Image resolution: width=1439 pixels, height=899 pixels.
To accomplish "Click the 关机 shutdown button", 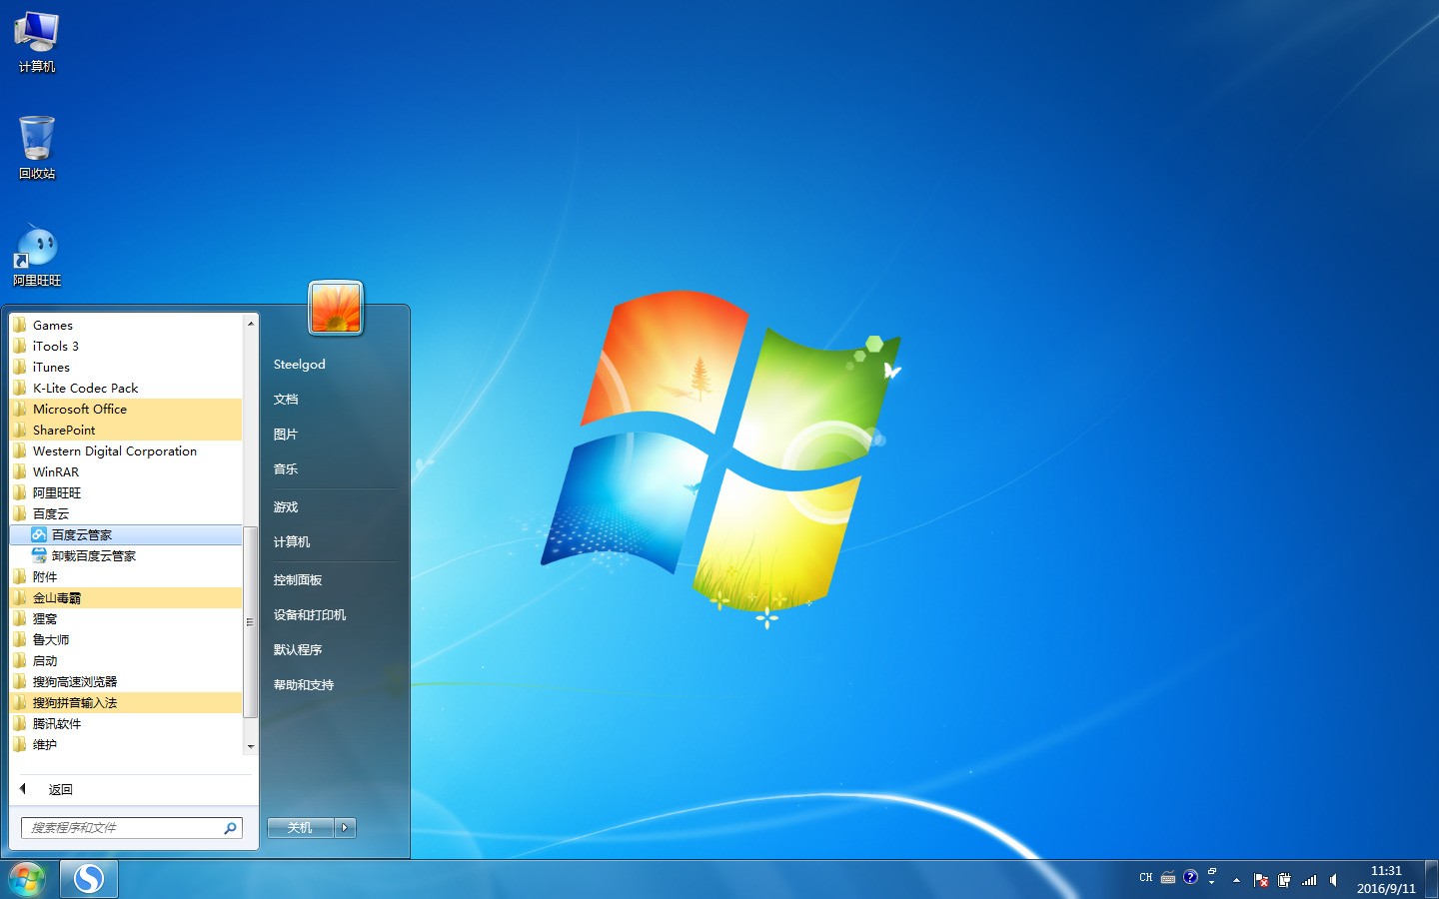I will (x=300, y=827).
